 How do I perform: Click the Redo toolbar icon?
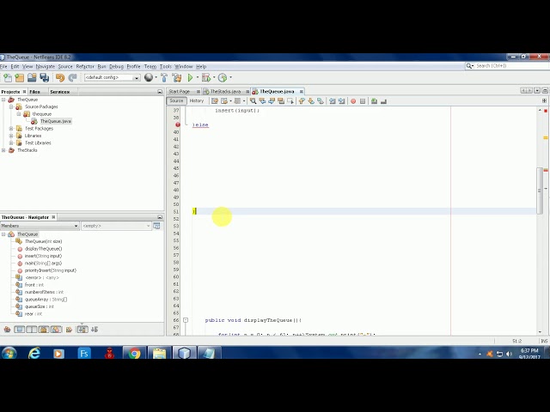72,78
